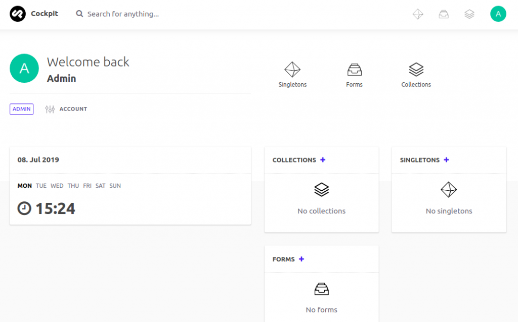Add a new collection with plus icon
Viewport: 518px width, 322px height.
[323, 160]
